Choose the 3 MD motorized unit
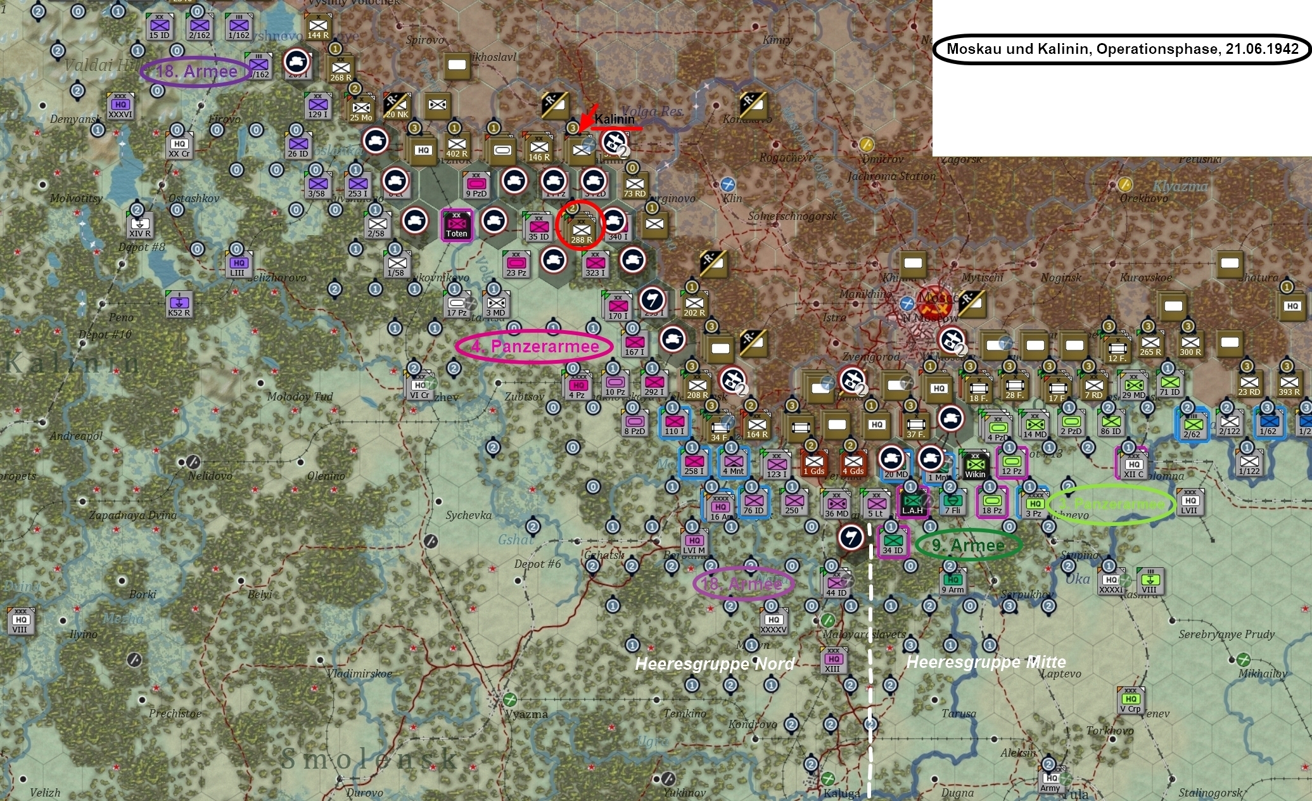This screenshot has width=1312, height=801. pos(495,305)
